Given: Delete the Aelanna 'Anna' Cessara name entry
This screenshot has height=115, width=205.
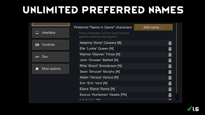Looking at the screenshot, I should (170, 43).
